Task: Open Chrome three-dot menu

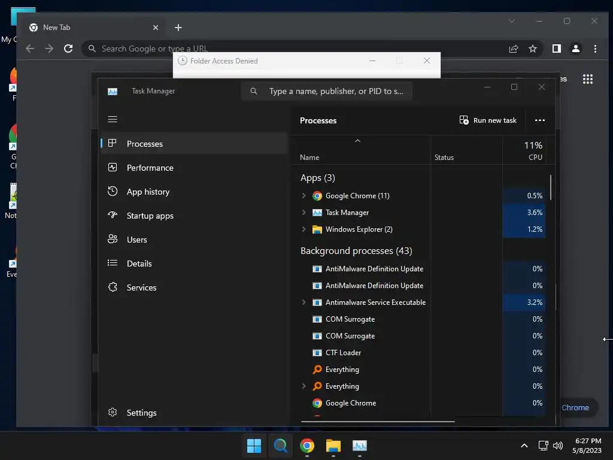Action: pyautogui.click(x=595, y=49)
